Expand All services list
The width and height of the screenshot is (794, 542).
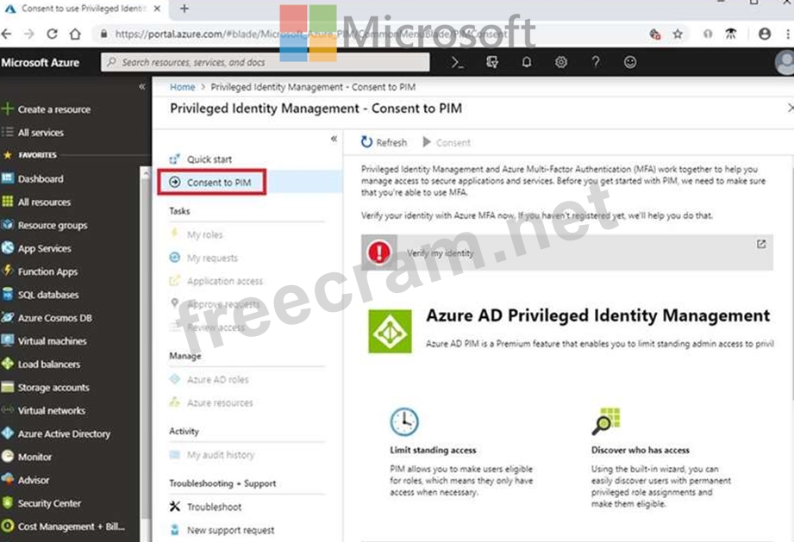tap(40, 133)
